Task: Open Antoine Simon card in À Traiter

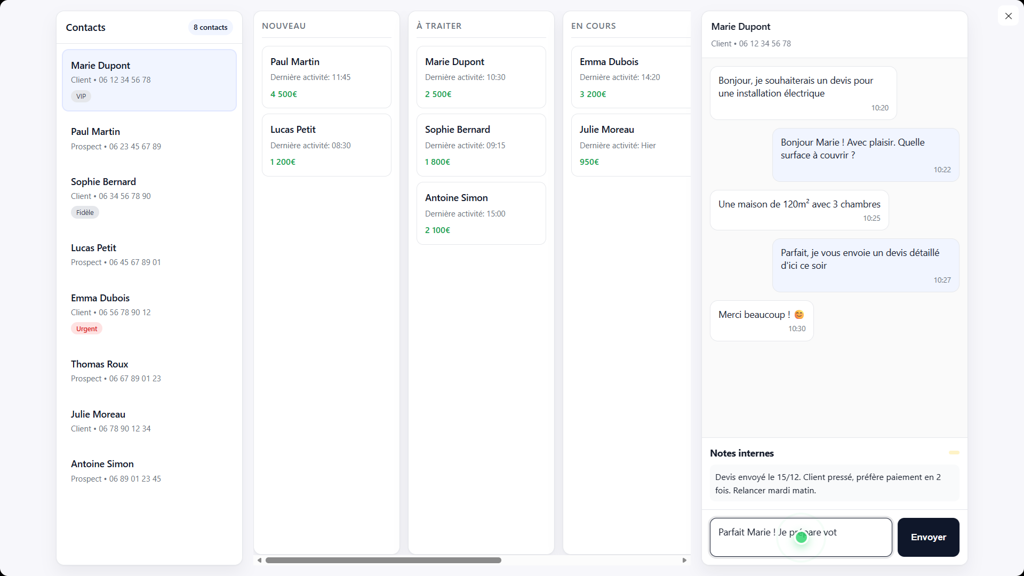Action: coord(481,213)
